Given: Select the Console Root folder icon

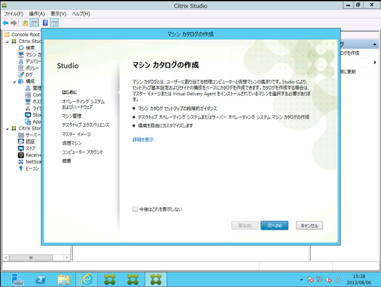Looking at the screenshot, I should point(7,35).
